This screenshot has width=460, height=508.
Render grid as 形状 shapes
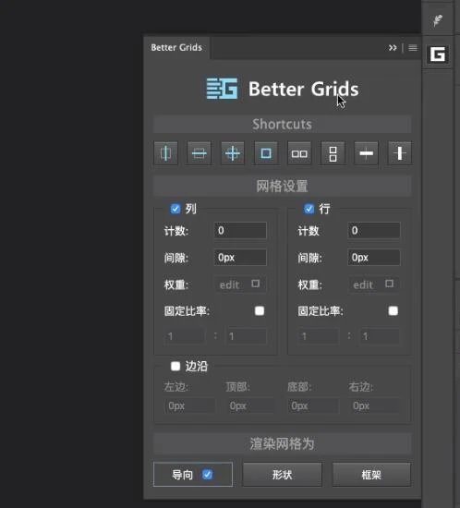point(282,475)
